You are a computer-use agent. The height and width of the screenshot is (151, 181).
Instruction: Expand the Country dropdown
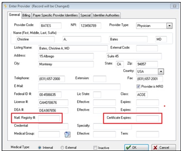pos(161,71)
